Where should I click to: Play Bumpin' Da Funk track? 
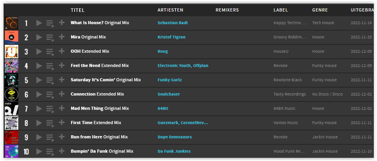point(39,151)
